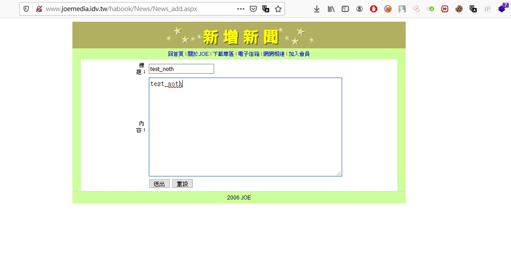Click the red stop-hand adblocker icon
The width and height of the screenshot is (511, 258).
coord(374,9)
